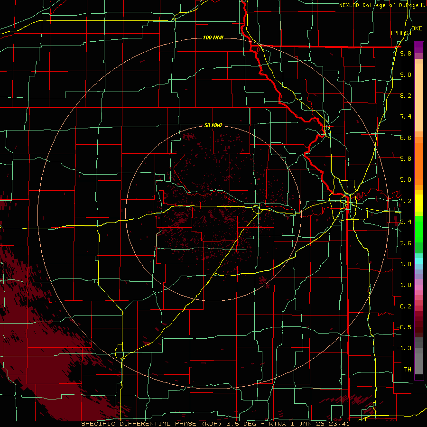The height and width of the screenshot is (427, 427).
Task: Click the 9.0 value on the scale
Action: [x=406, y=74]
